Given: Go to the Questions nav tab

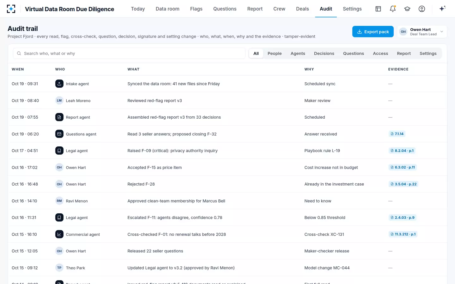Looking at the screenshot, I should [225, 9].
